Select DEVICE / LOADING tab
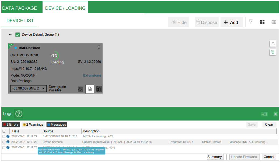Screen dimensions: 280x162 65,8
